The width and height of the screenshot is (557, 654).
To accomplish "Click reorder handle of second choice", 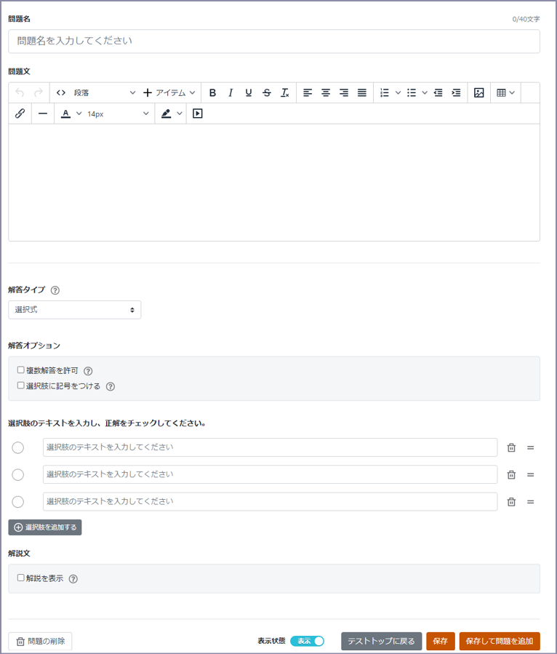I will [531, 474].
